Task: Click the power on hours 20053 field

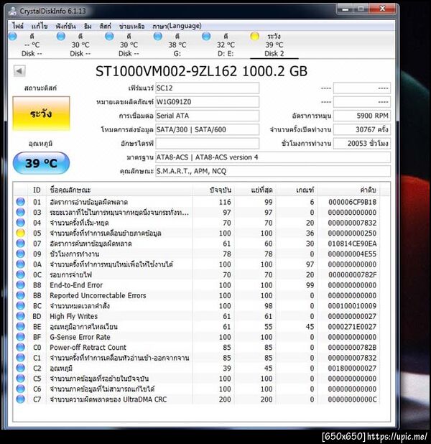Action: pos(362,144)
